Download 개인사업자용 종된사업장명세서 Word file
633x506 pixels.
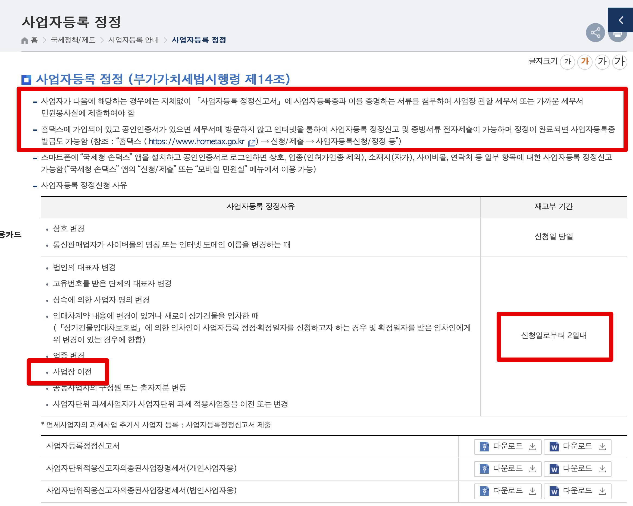[x=577, y=469]
